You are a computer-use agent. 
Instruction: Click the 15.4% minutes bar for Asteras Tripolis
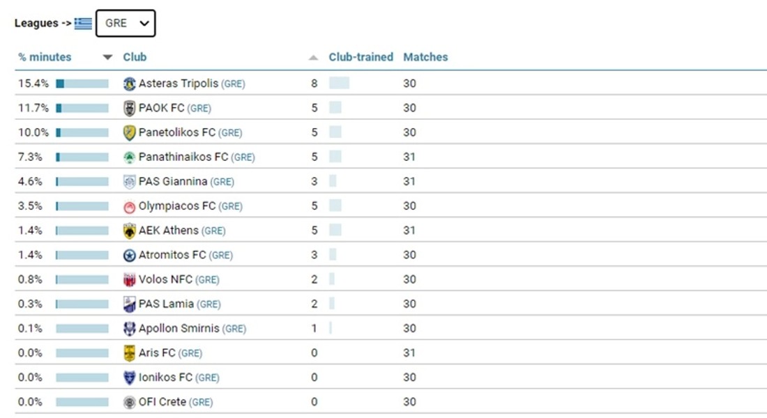click(82, 84)
